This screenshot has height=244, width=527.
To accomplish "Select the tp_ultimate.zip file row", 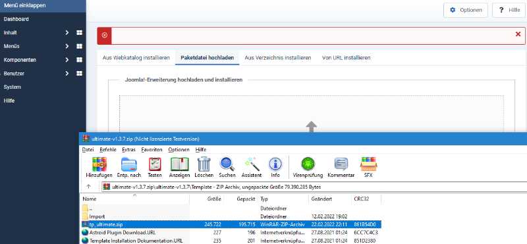I will pyautogui.click(x=230, y=224).
